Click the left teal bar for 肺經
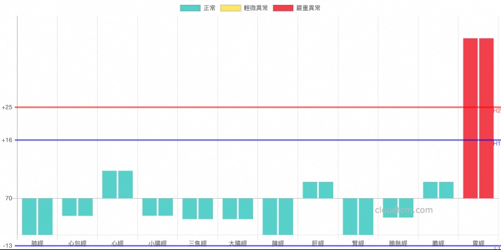This screenshot has width=501, height=250. [29, 216]
